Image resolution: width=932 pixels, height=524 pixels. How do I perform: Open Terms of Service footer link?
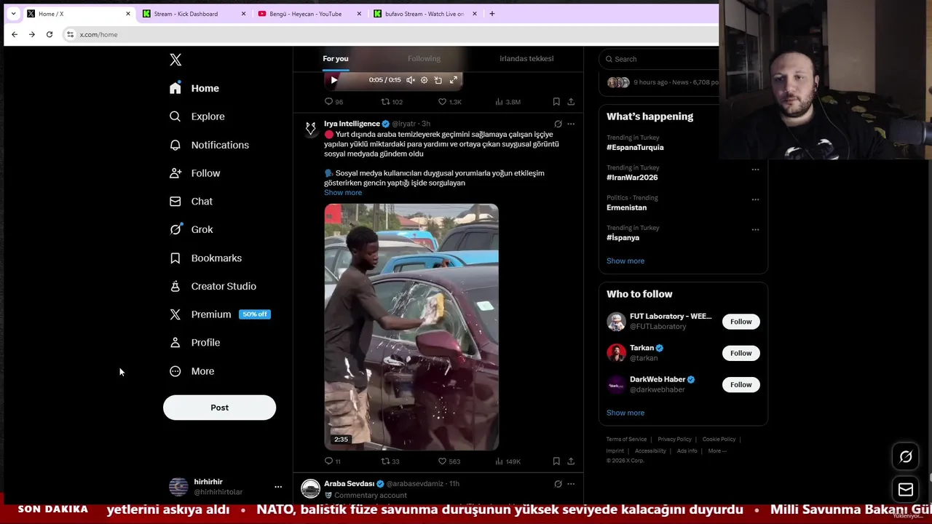pyautogui.click(x=626, y=440)
